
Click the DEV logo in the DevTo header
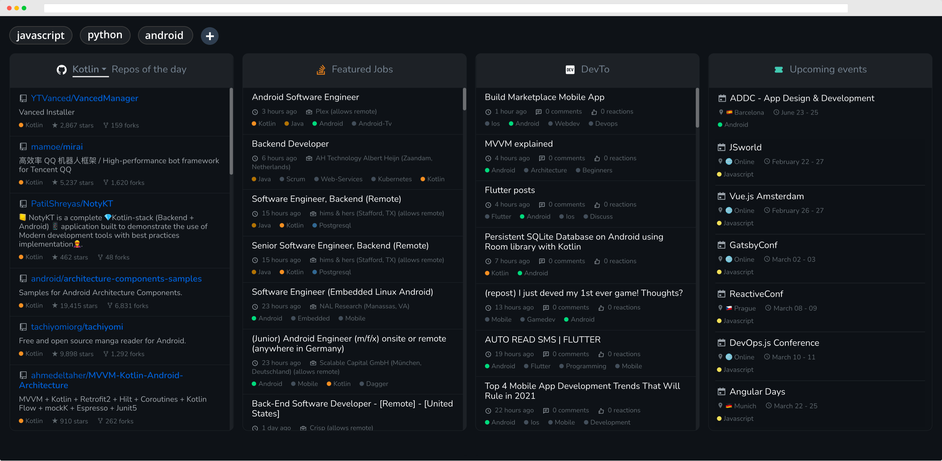coord(570,69)
